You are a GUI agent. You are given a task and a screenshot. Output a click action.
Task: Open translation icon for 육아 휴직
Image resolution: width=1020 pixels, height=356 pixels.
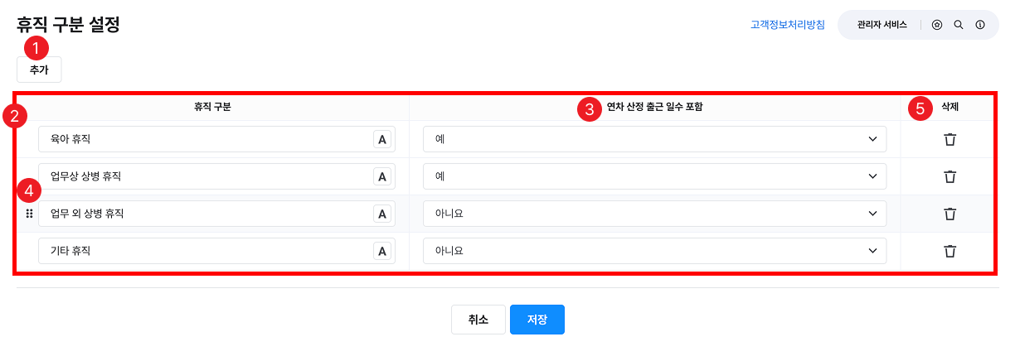tap(382, 139)
